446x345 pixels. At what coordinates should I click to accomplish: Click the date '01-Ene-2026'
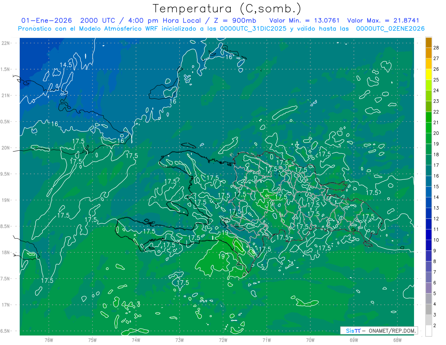pyautogui.click(x=46, y=20)
